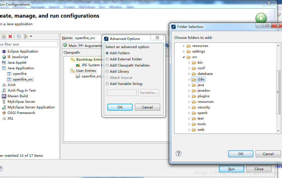Viewport: 282px width, 178px height.
Task: Click the duplicate launch configuration icon
Action: tap(4, 36)
